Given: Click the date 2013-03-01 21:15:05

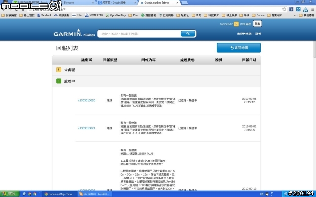Looking at the screenshot, I should click(x=249, y=128).
